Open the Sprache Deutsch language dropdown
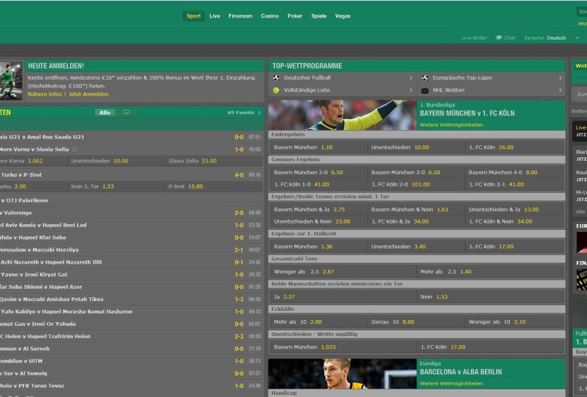The image size is (587, 397). pos(577,38)
